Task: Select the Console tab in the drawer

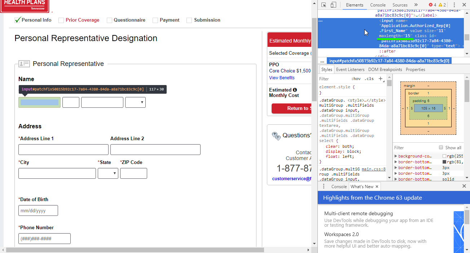Action: (339, 186)
